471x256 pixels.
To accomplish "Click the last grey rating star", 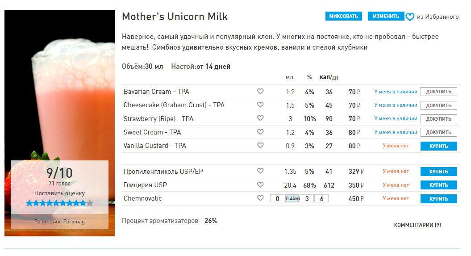I will point(90,203).
